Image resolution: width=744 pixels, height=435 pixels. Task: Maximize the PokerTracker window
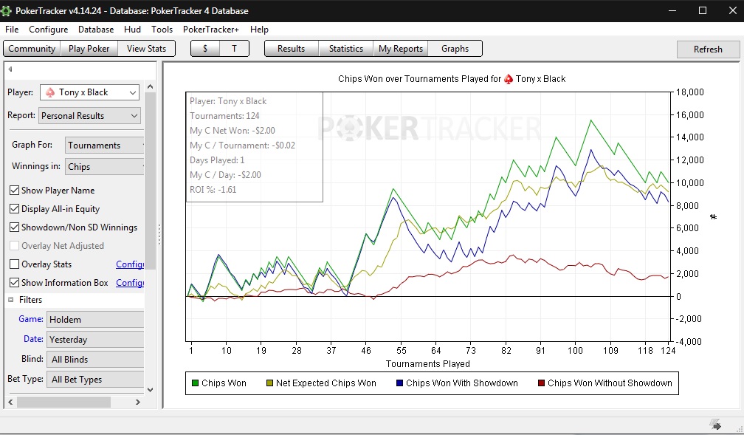[x=703, y=10]
